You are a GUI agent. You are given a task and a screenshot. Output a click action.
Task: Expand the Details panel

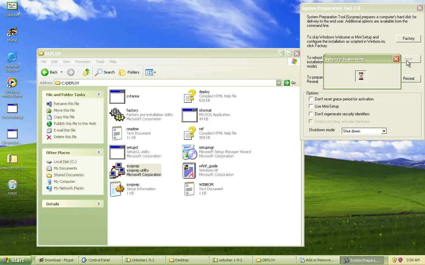(x=99, y=204)
